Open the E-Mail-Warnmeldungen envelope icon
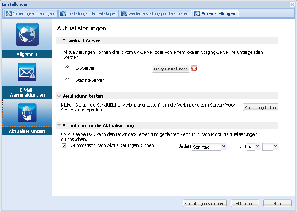The height and width of the screenshot is (212, 297). tap(27, 72)
